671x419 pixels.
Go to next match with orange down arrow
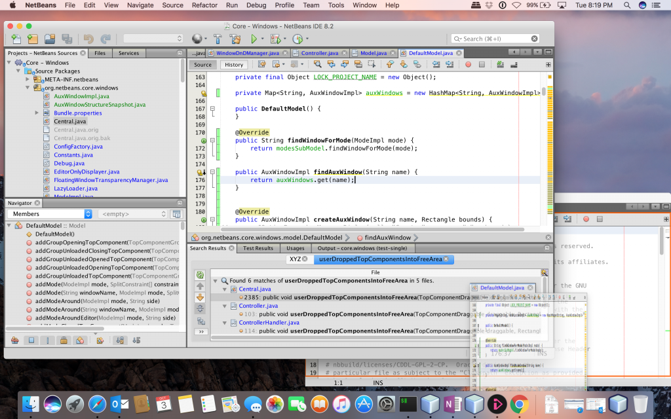(200, 298)
